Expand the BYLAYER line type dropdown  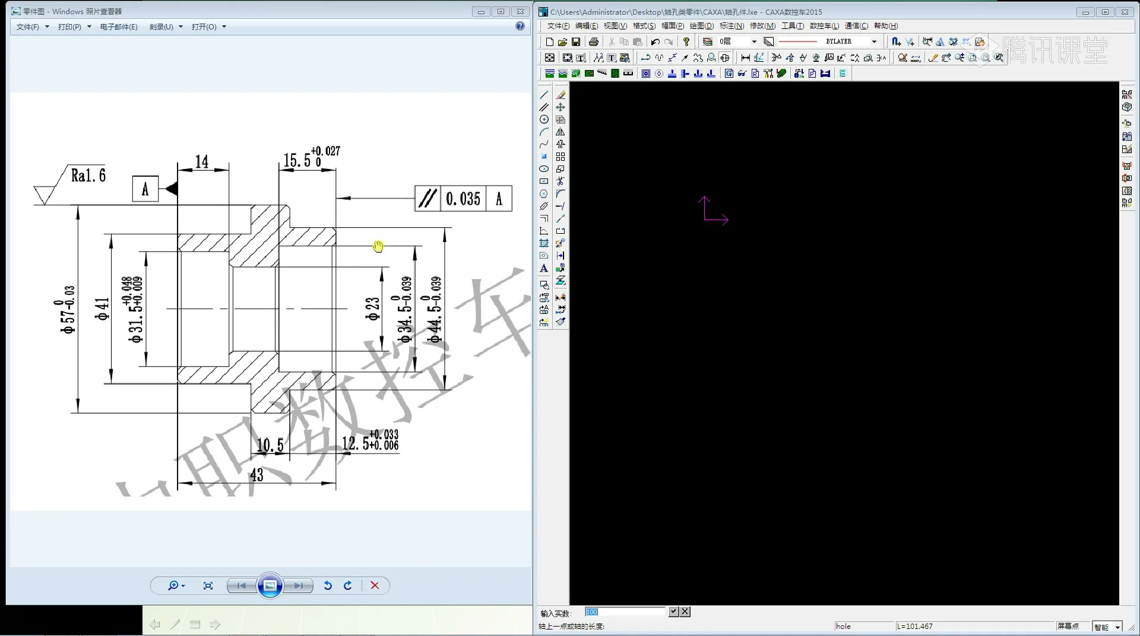[x=874, y=42]
